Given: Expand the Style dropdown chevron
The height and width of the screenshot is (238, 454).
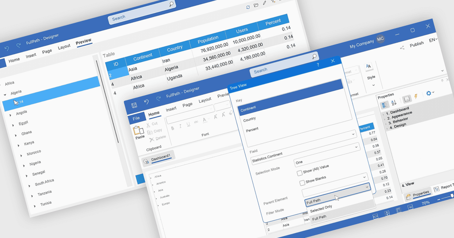Looking at the screenshot, I should 373,85.
